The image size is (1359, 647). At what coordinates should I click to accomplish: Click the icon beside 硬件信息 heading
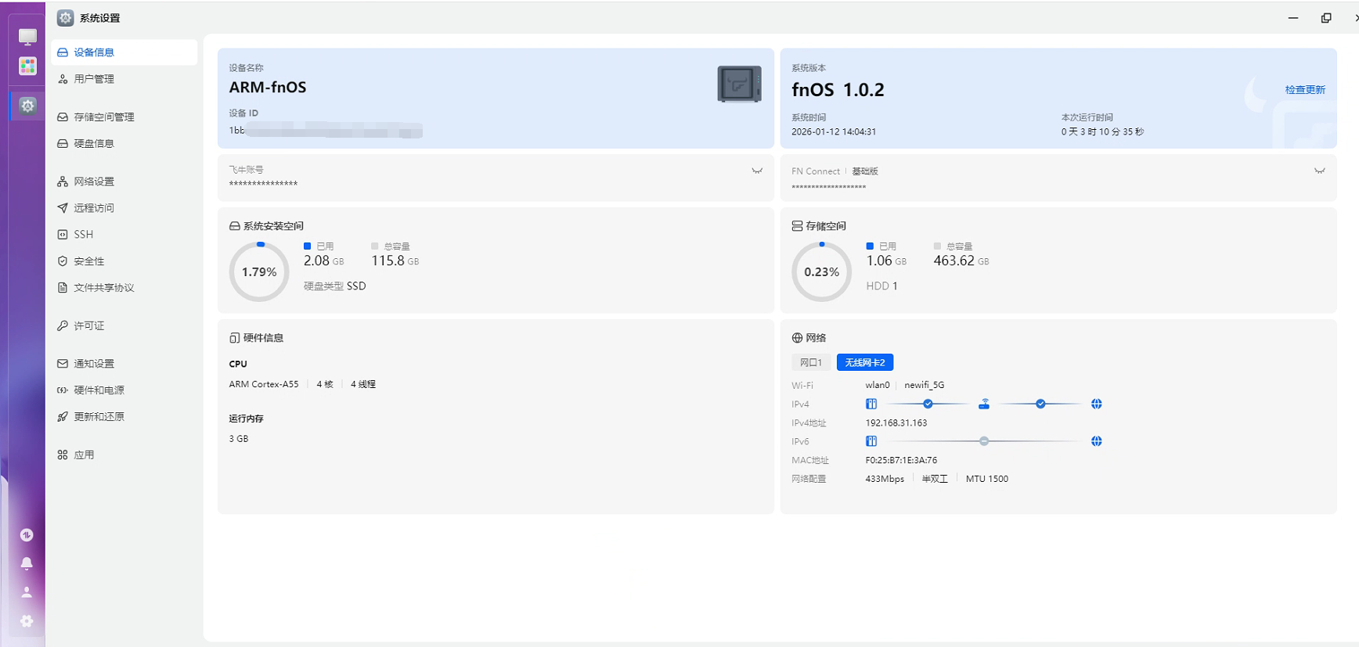tap(234, 338)
